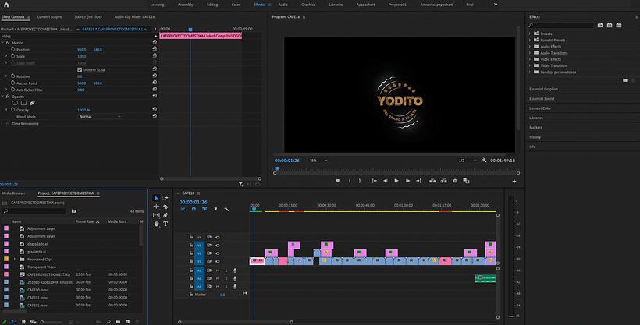Open the Lumetri Color panel

pos(541,108)
